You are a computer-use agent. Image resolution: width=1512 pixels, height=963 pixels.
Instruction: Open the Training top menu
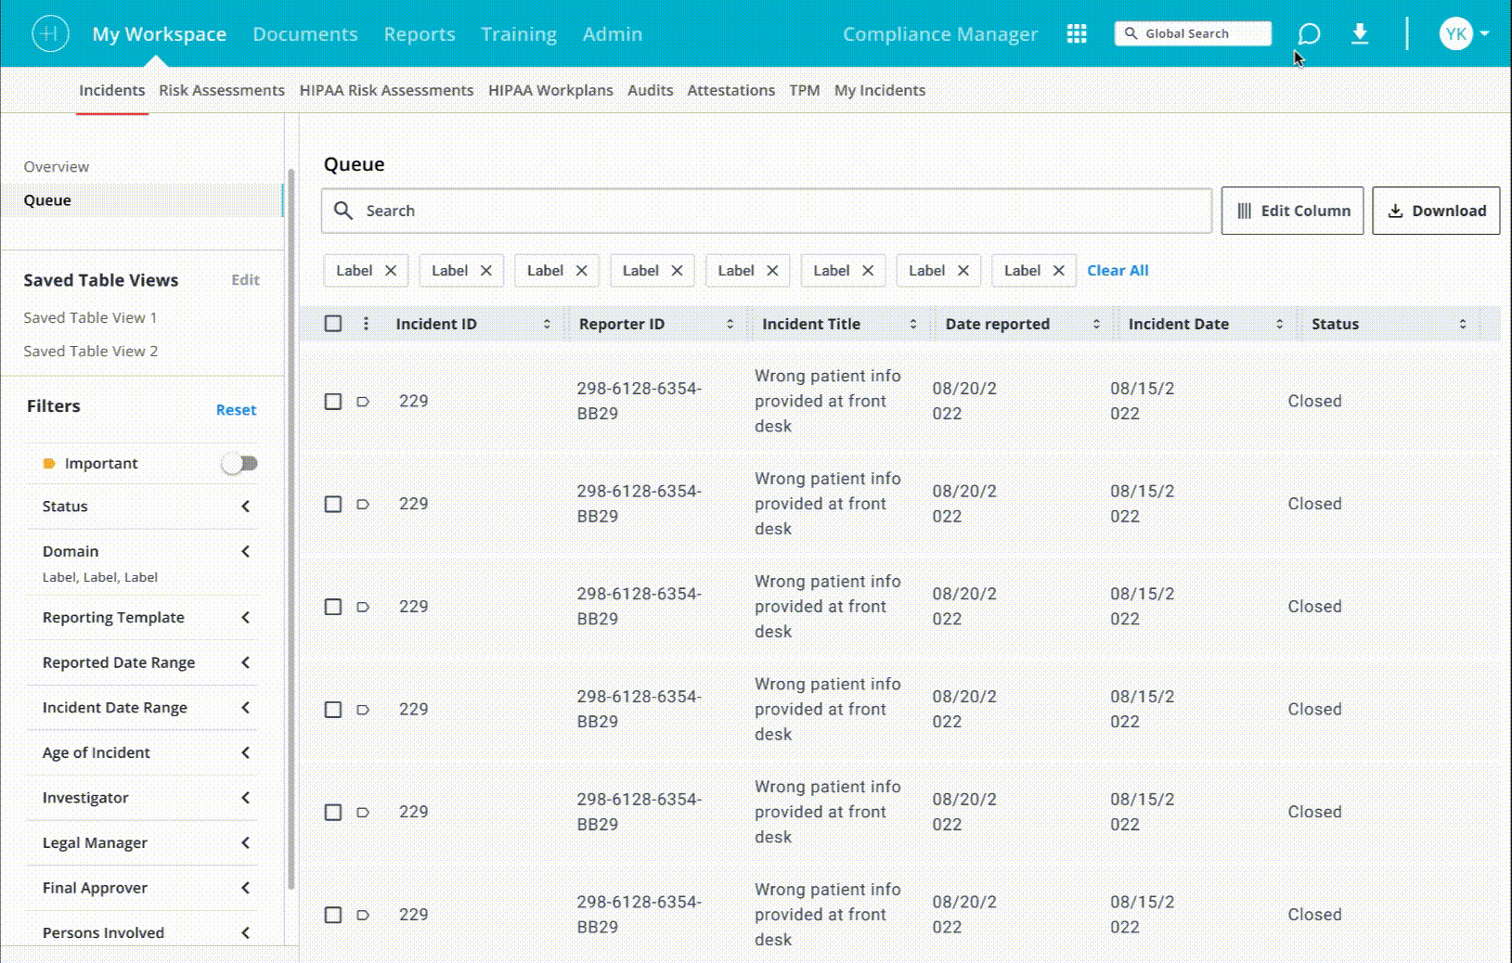point(519,34)
